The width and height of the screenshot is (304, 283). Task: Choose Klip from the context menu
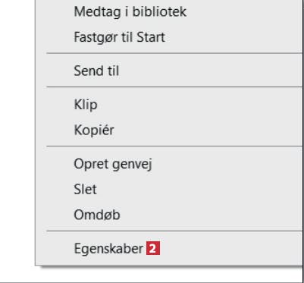coord(169,105)
